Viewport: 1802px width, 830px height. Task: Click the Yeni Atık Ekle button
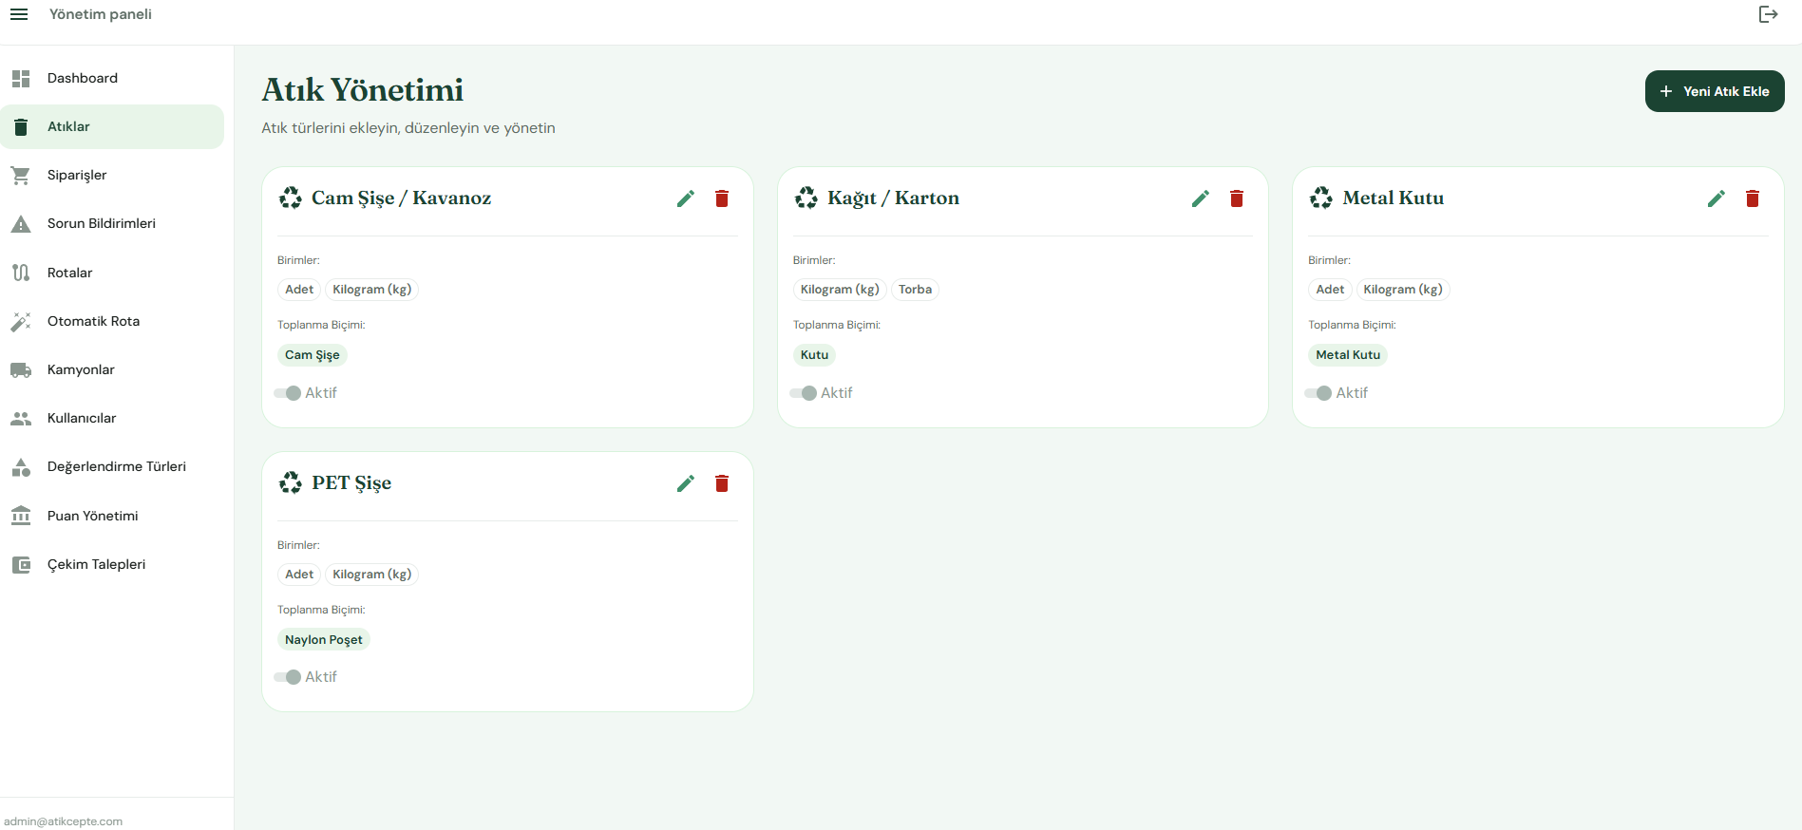1715,91
